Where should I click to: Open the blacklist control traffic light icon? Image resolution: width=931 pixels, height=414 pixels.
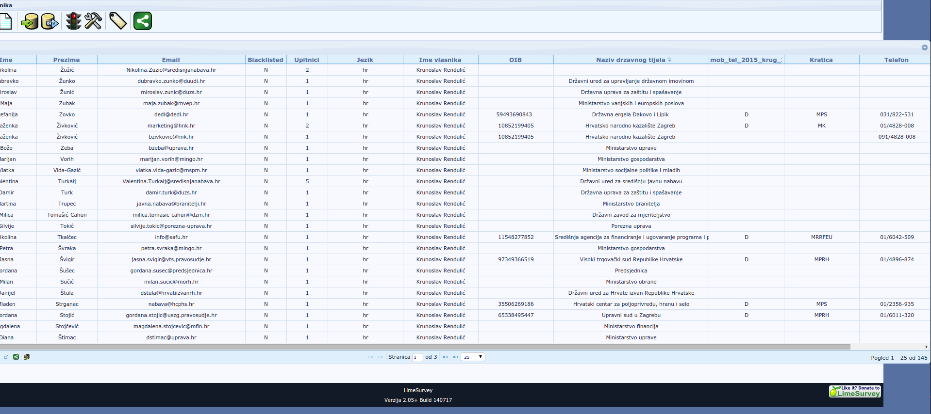pos(73,21)
